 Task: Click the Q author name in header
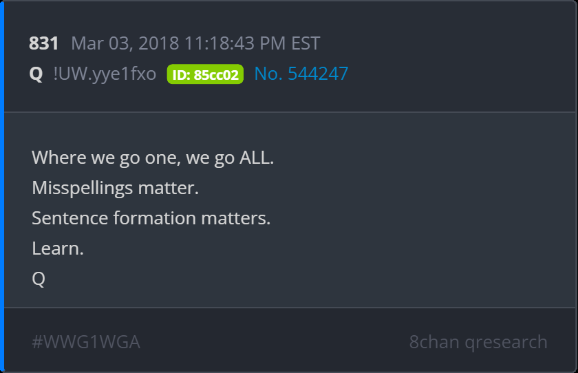tap(36, 74)
